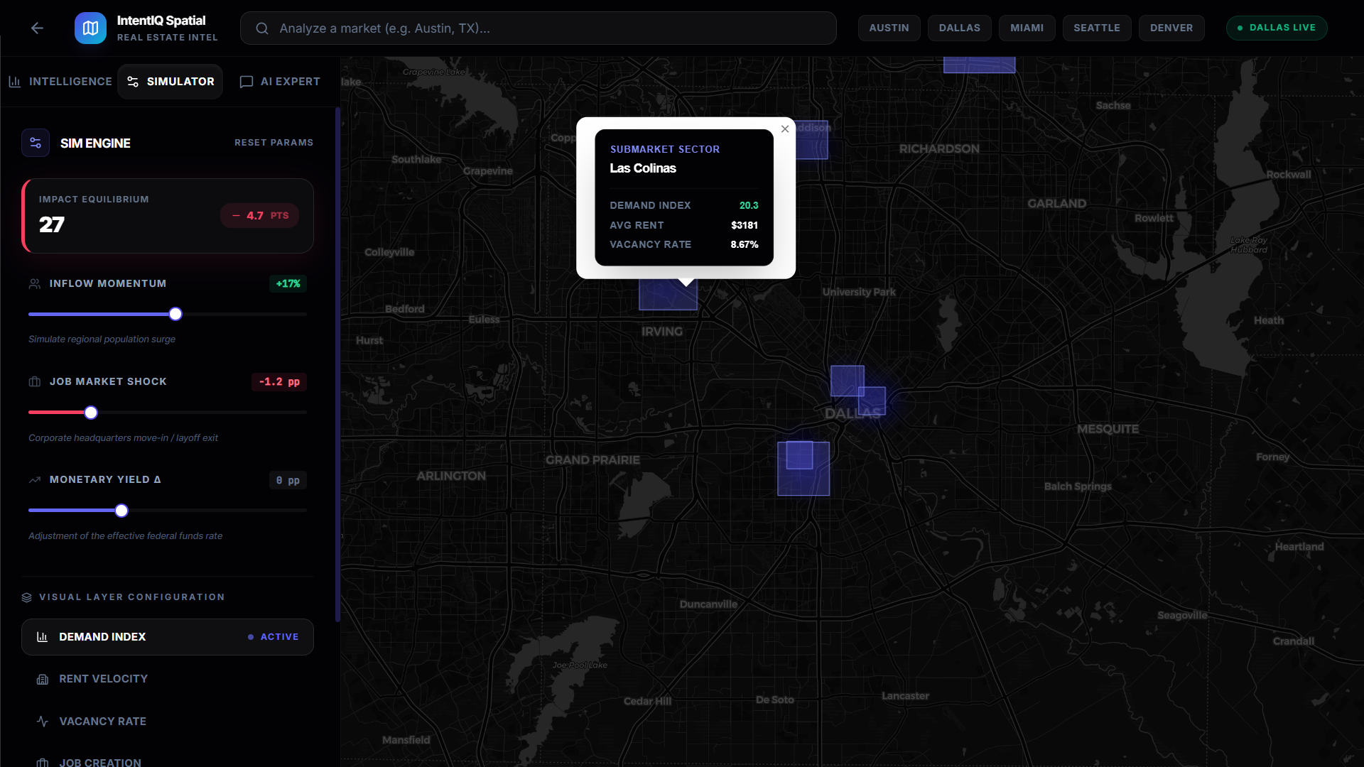Screen dimensions: 1364x767
Task: Click the back arrow icon
Action: [37, 28]
